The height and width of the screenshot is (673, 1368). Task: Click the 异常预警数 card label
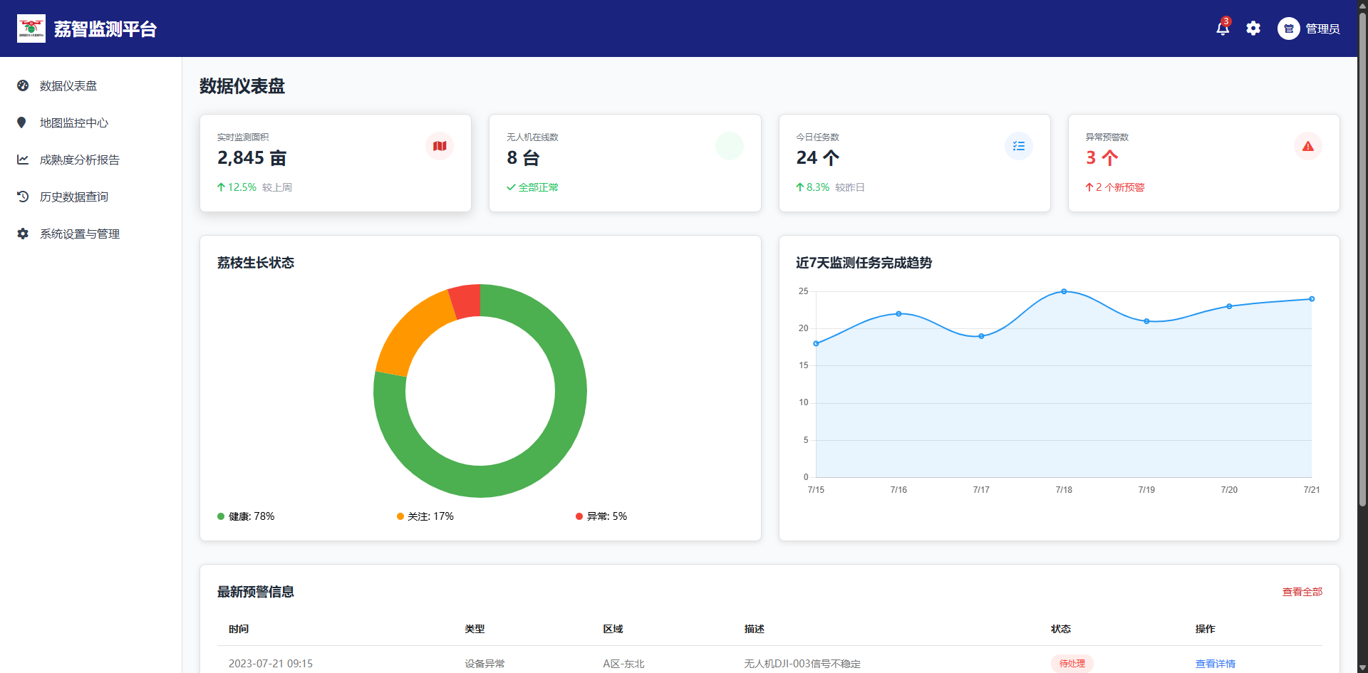point(1107,137)
